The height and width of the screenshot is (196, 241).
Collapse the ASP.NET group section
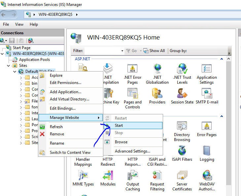(222, 59)
